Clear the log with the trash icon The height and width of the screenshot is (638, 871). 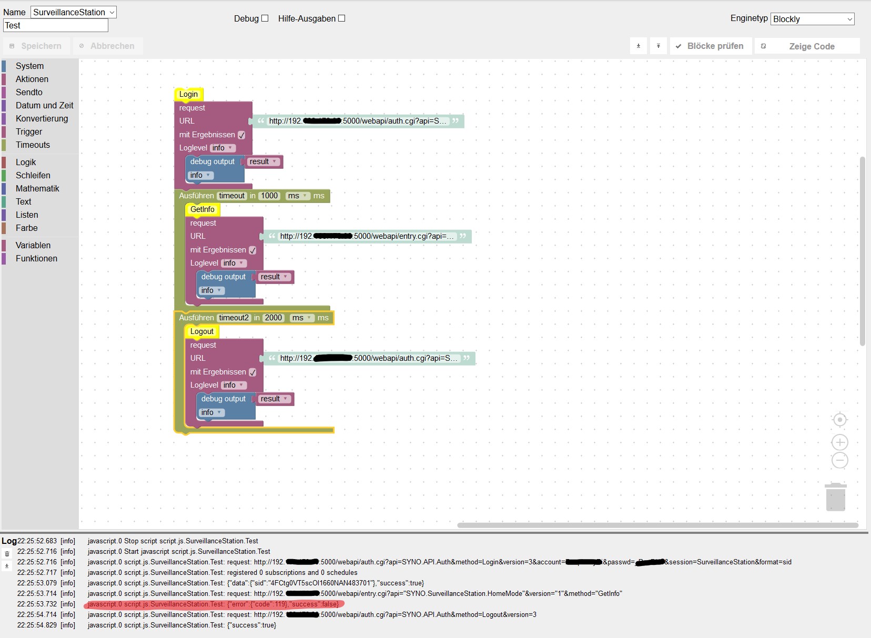pyautogui.click(x=7, y=554)
